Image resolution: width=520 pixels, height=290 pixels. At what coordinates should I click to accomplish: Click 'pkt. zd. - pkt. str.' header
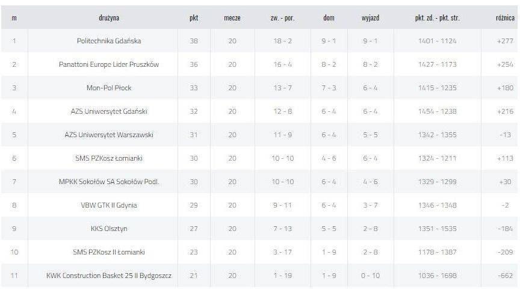tap(438, 18)
